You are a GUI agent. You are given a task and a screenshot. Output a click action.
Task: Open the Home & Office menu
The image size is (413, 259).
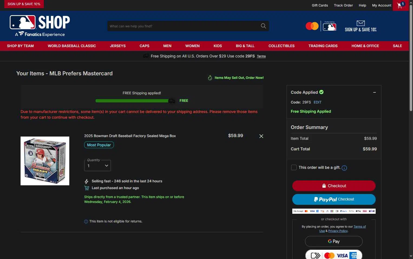click(365, 46)
